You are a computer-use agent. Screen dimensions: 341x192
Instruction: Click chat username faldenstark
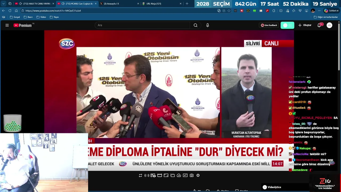click(297, 82)
